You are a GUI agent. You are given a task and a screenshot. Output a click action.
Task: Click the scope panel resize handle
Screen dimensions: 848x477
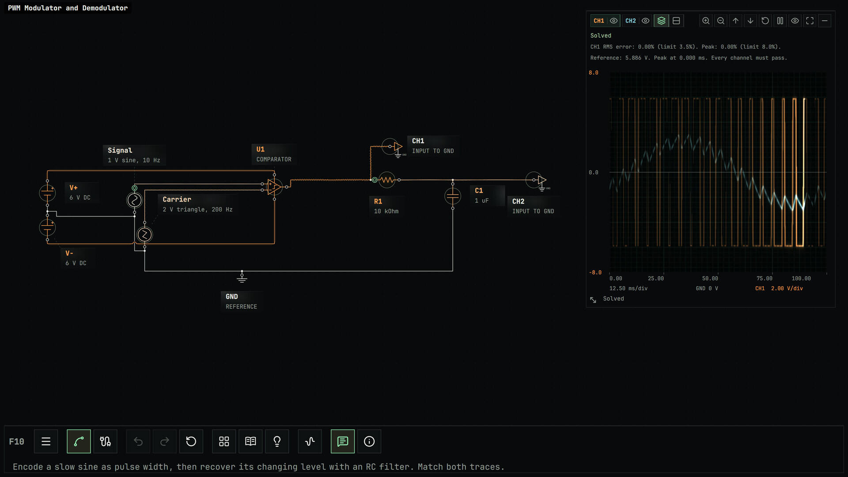click(x=593, y=300)
